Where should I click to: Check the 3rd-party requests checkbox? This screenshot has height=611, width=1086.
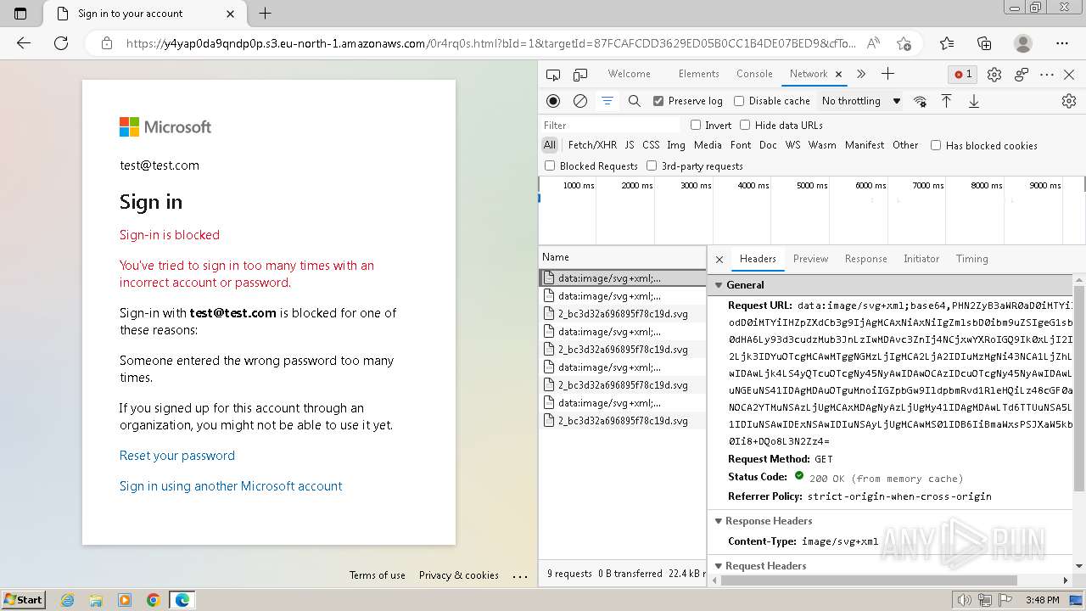652,165
